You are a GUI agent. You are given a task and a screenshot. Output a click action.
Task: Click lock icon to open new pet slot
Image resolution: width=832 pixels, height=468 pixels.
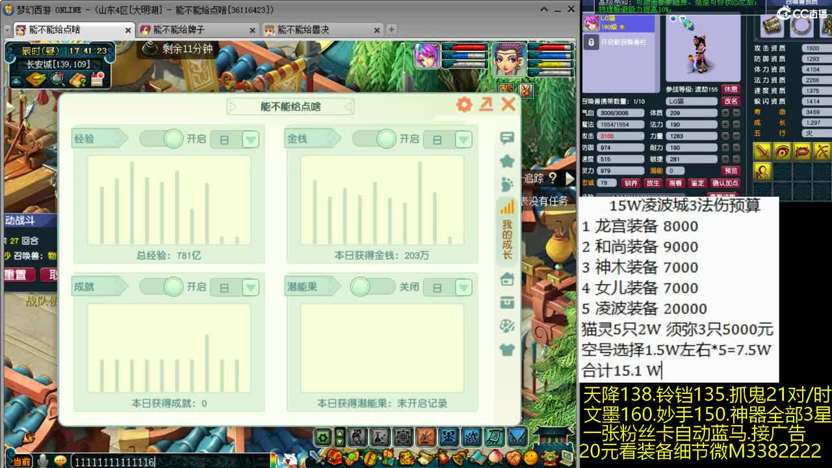point(591,42)
